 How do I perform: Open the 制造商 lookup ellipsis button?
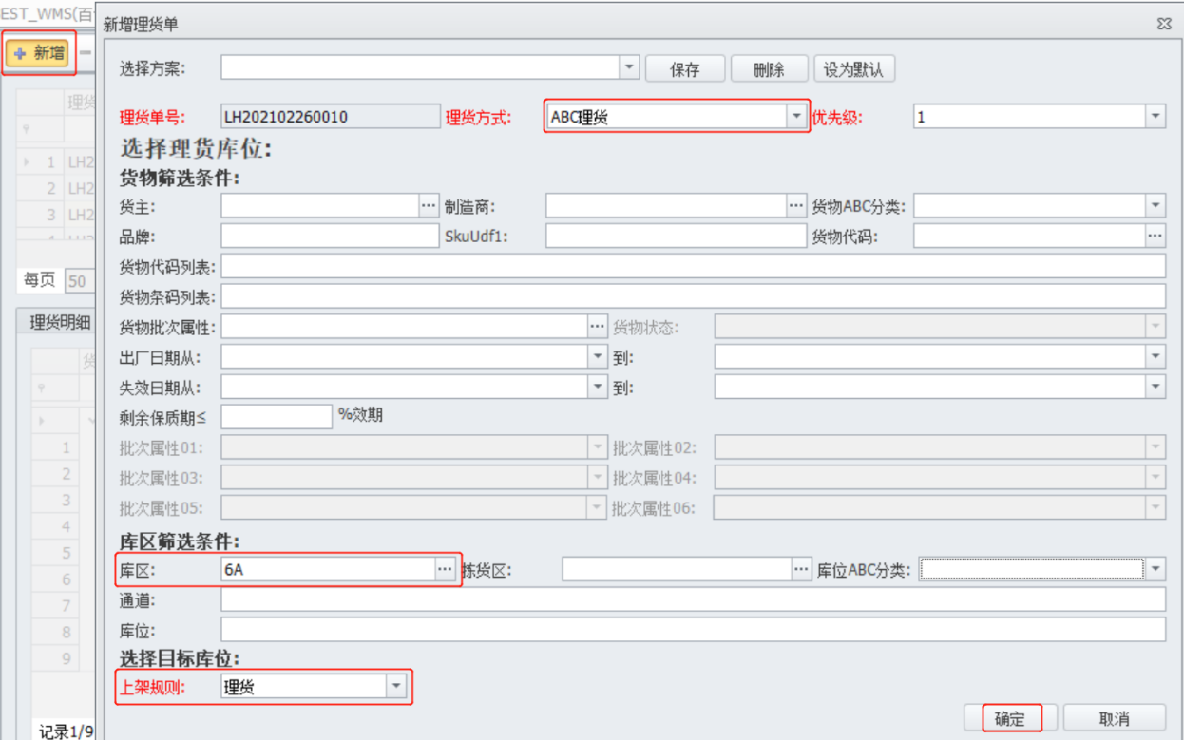point(796,206)
